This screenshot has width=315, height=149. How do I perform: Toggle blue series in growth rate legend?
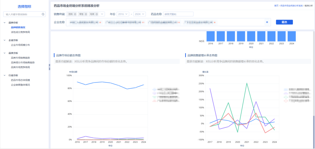pos(297,89)
